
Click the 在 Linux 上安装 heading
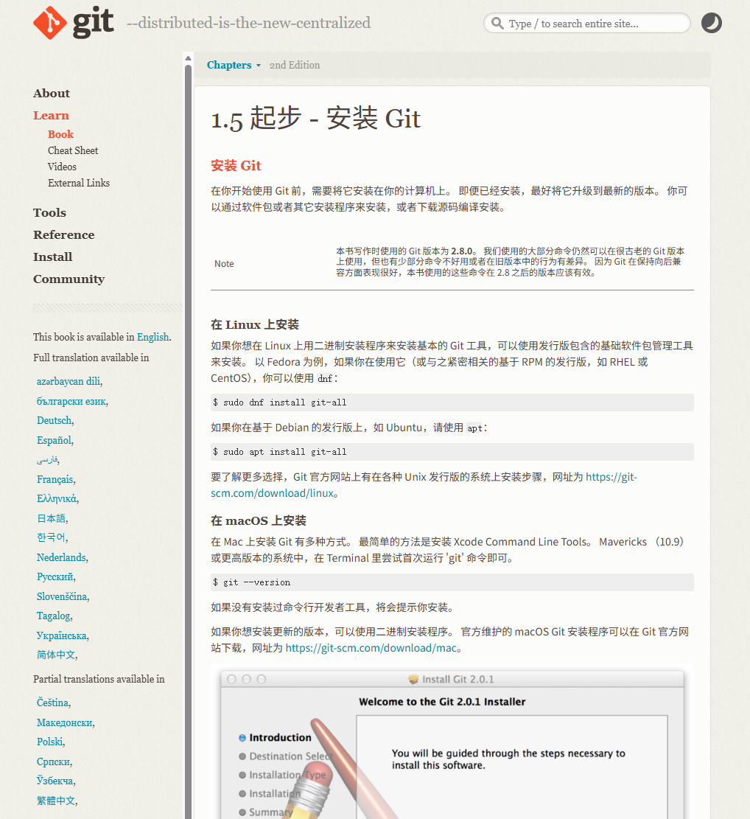coord(255,324)
